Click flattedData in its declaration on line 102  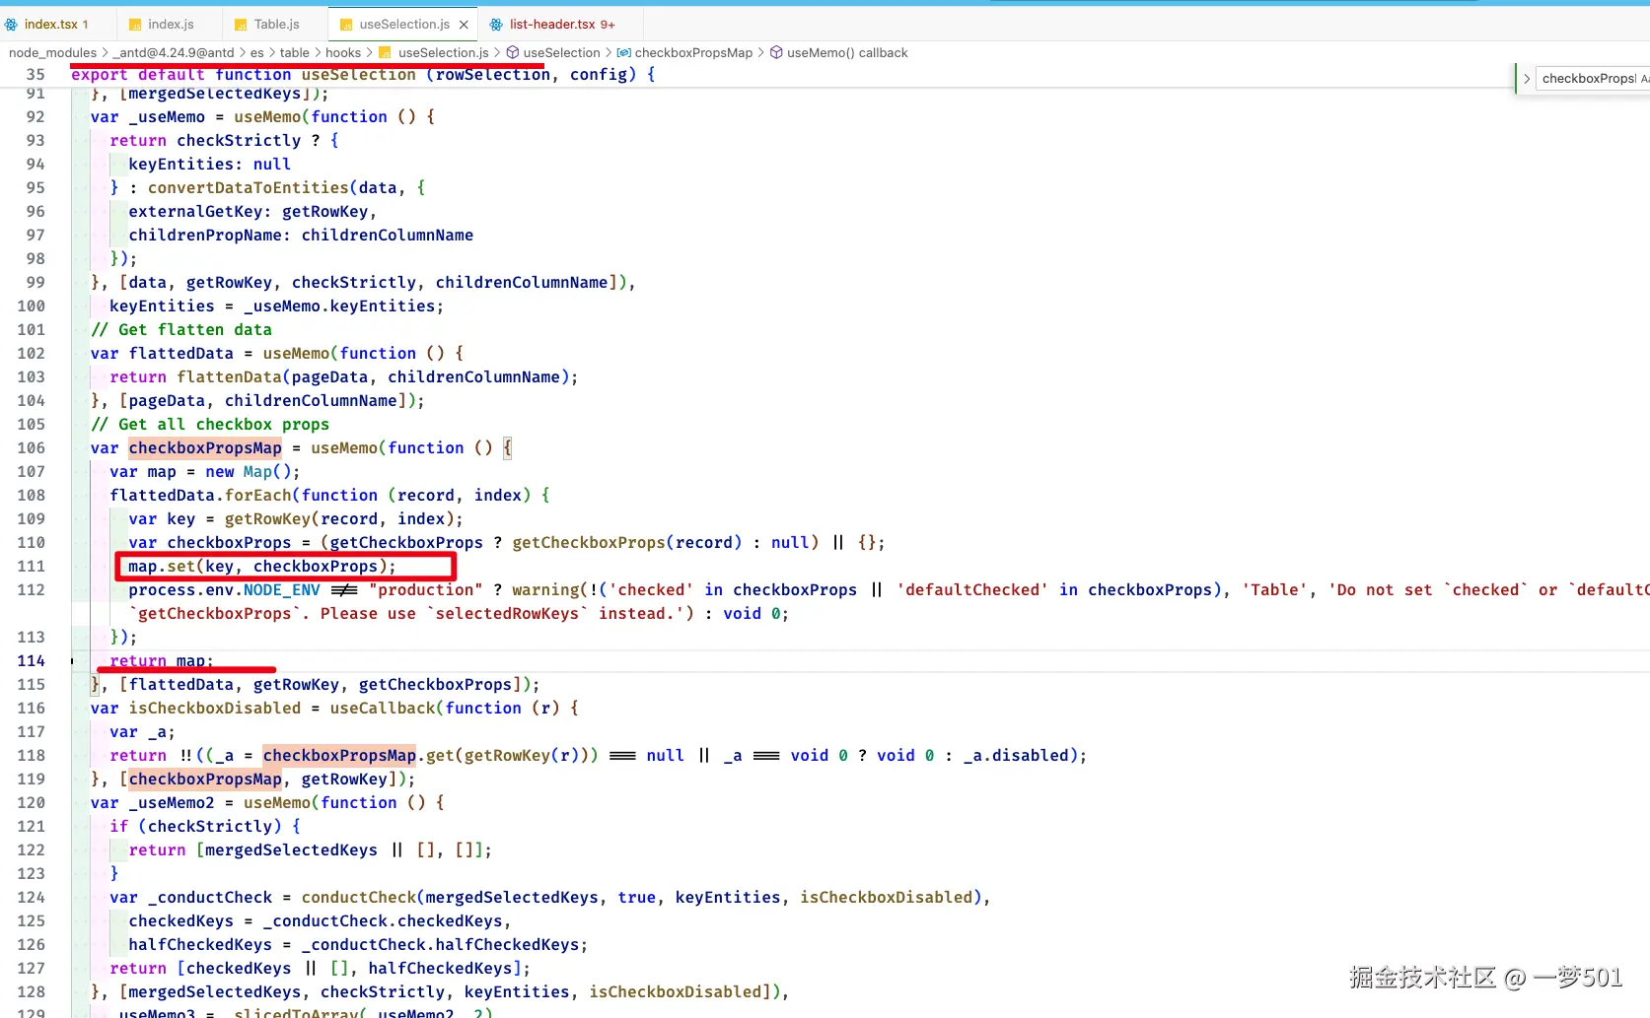181,354
